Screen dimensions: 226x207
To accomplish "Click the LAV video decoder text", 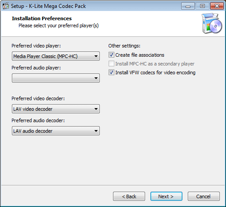I will click(33, 109).
